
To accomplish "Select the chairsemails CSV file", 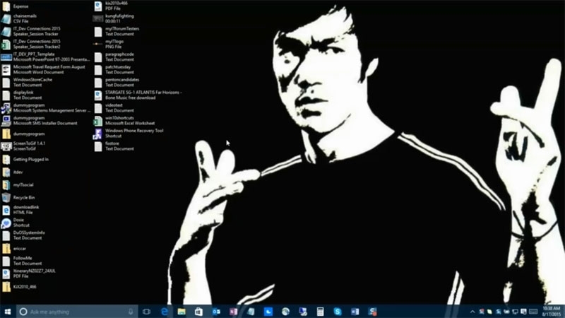I will click(x=19, y=19).
